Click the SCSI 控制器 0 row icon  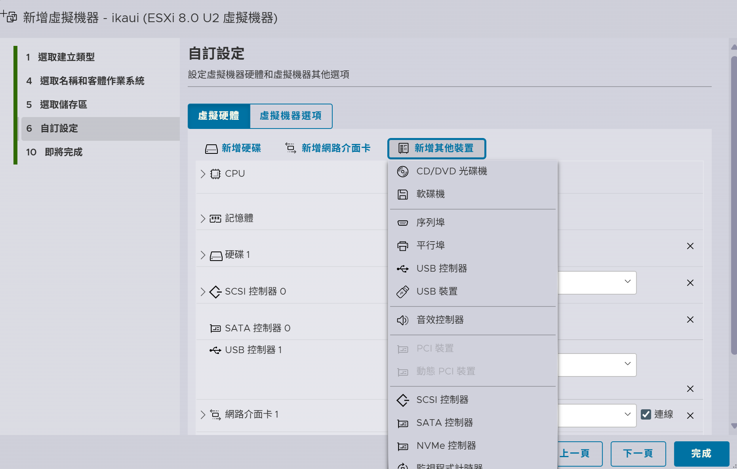(x=215, y=292)
